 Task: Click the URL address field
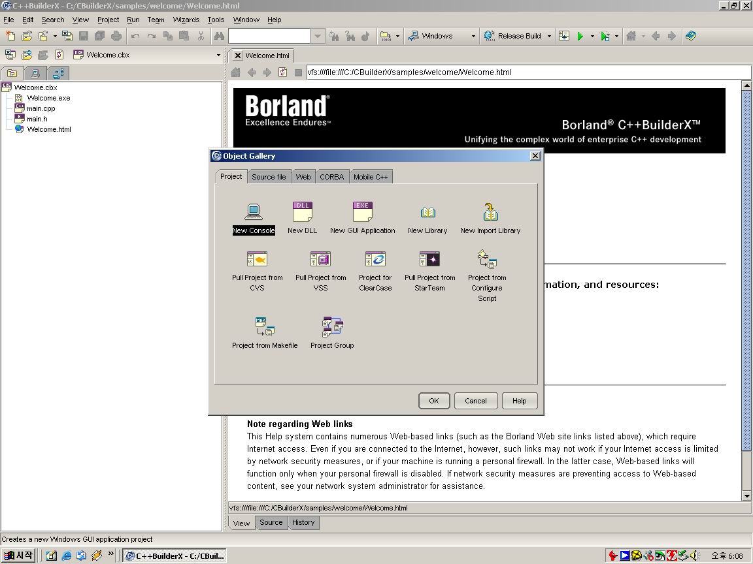tap(523, 72)
